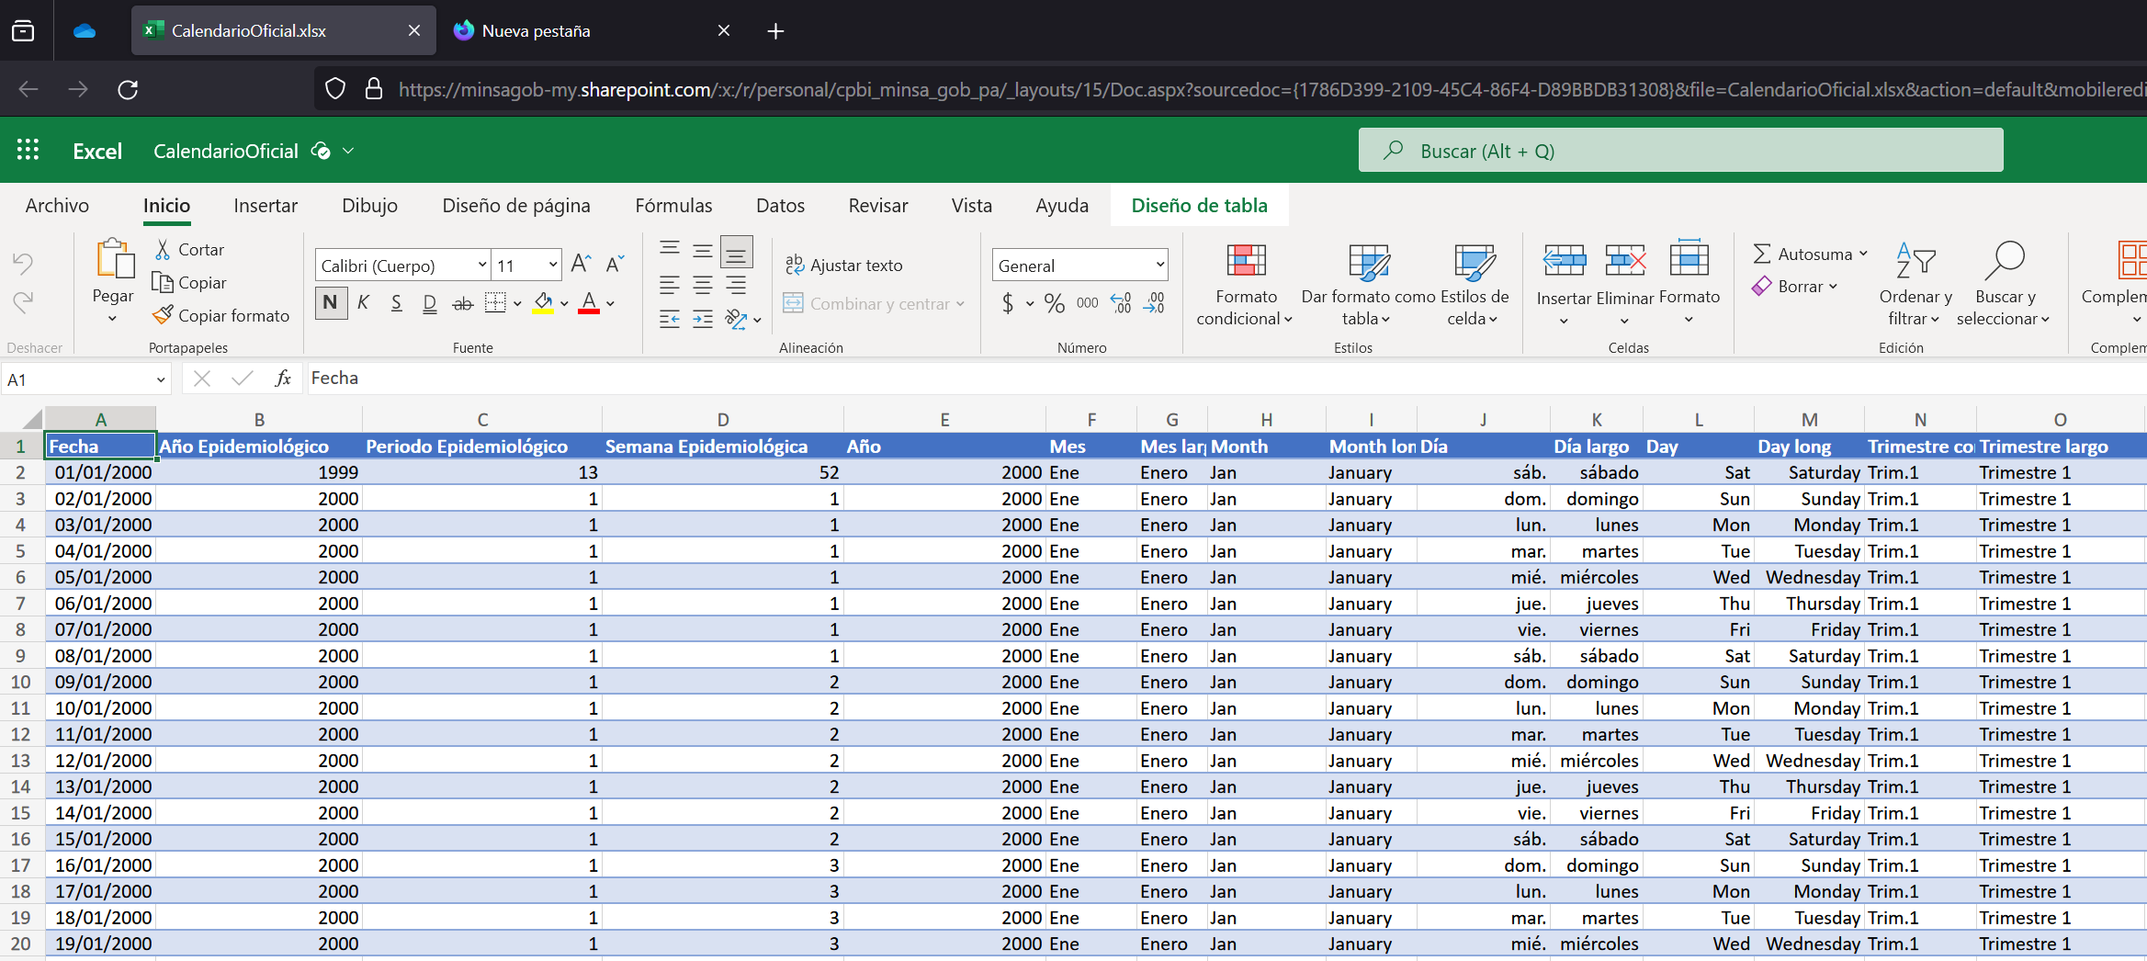Switch to Diseño de tabla tab
2147x961 pixels.
click(x=1199, y=206)
